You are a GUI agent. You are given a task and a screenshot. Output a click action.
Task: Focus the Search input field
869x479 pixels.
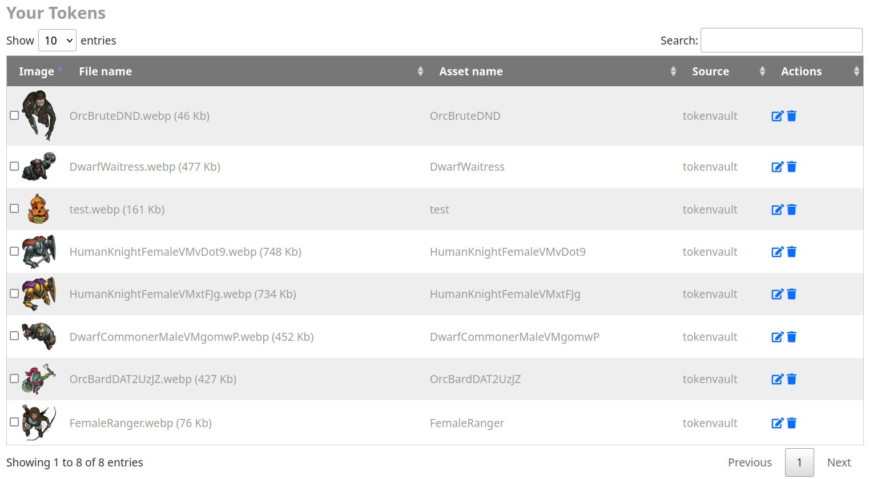[x=781, y=41]
